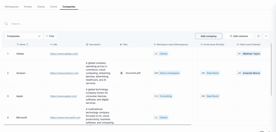The width and height of the screenshot is (276, 132).
Task: Click the Consulting workspace tag
Action: tap(163, 96)
